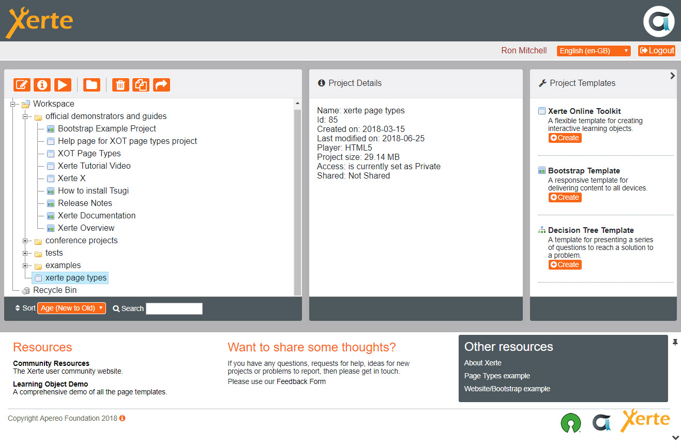Open the English (en-GB) language dropdown
681x443 pixels.
point(594,51)
